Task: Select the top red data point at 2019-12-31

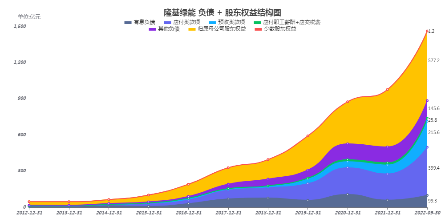Action: pyautogui.click(x=307, y=136)
